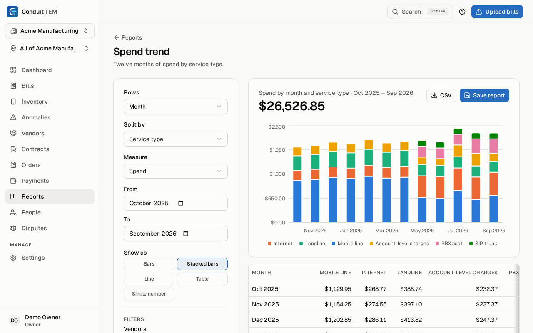Screen dimensions: 533x333
Task: Open the Split by Service type dropdown
Action: [176, 139]
